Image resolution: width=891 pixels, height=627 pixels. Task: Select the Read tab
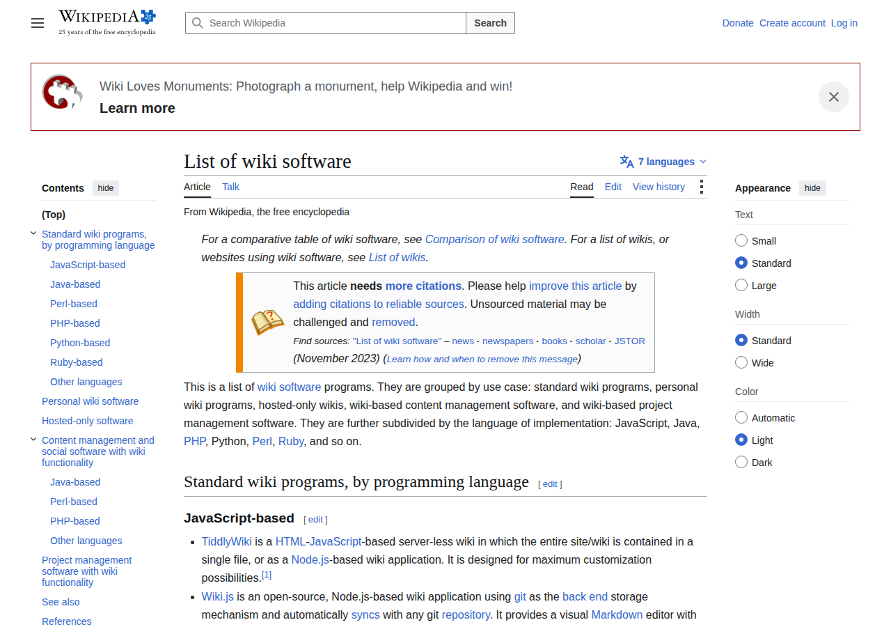(x=582, y=187)
